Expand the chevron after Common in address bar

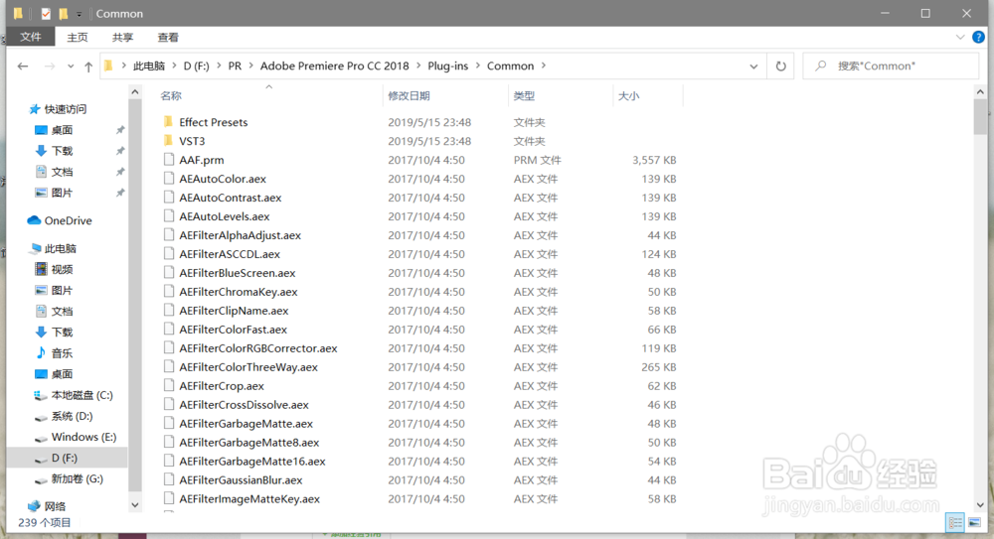pyautogui.click(x=544, y=66)
